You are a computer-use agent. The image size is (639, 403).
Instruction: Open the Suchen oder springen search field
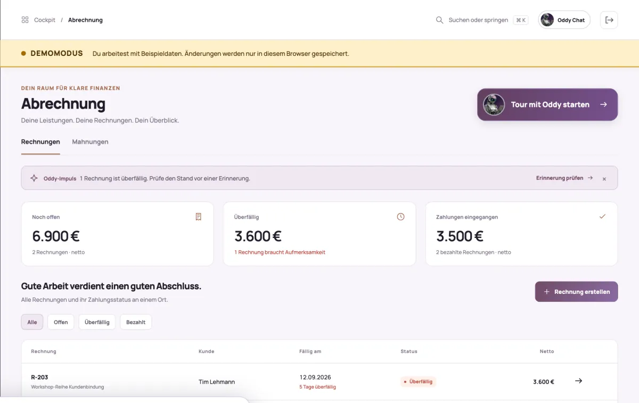pyautogui.click(x=482, y=20)
